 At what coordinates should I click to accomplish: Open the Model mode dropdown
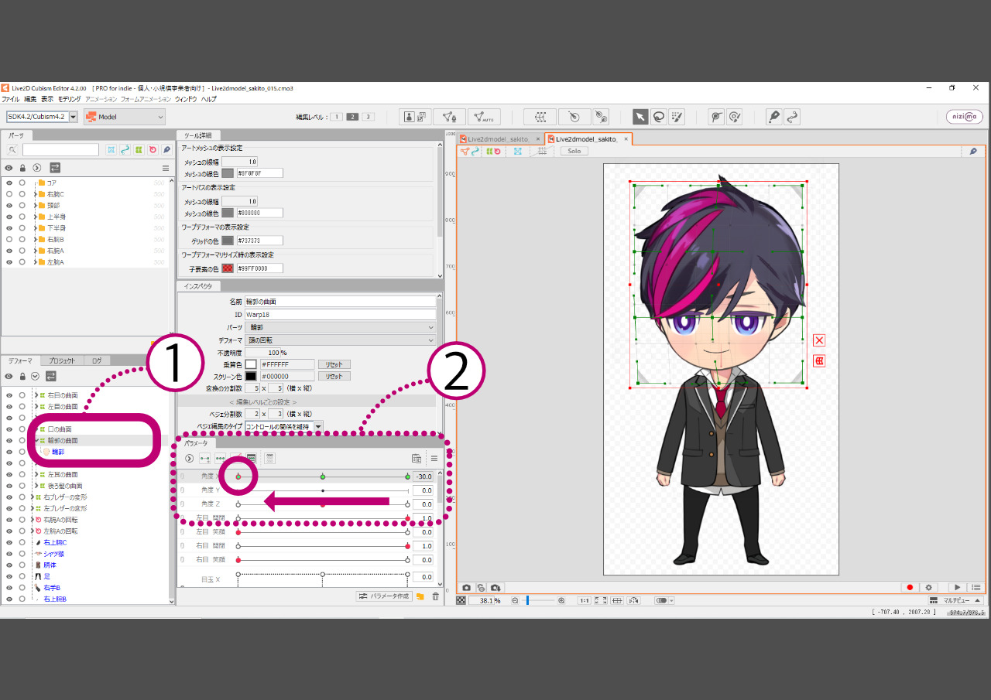(125, 117)
